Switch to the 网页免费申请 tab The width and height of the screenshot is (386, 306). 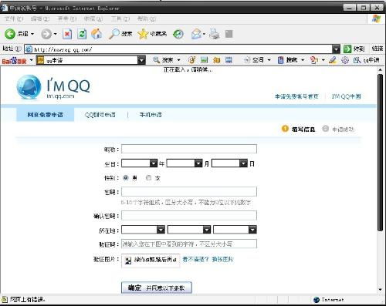(46, 115)
